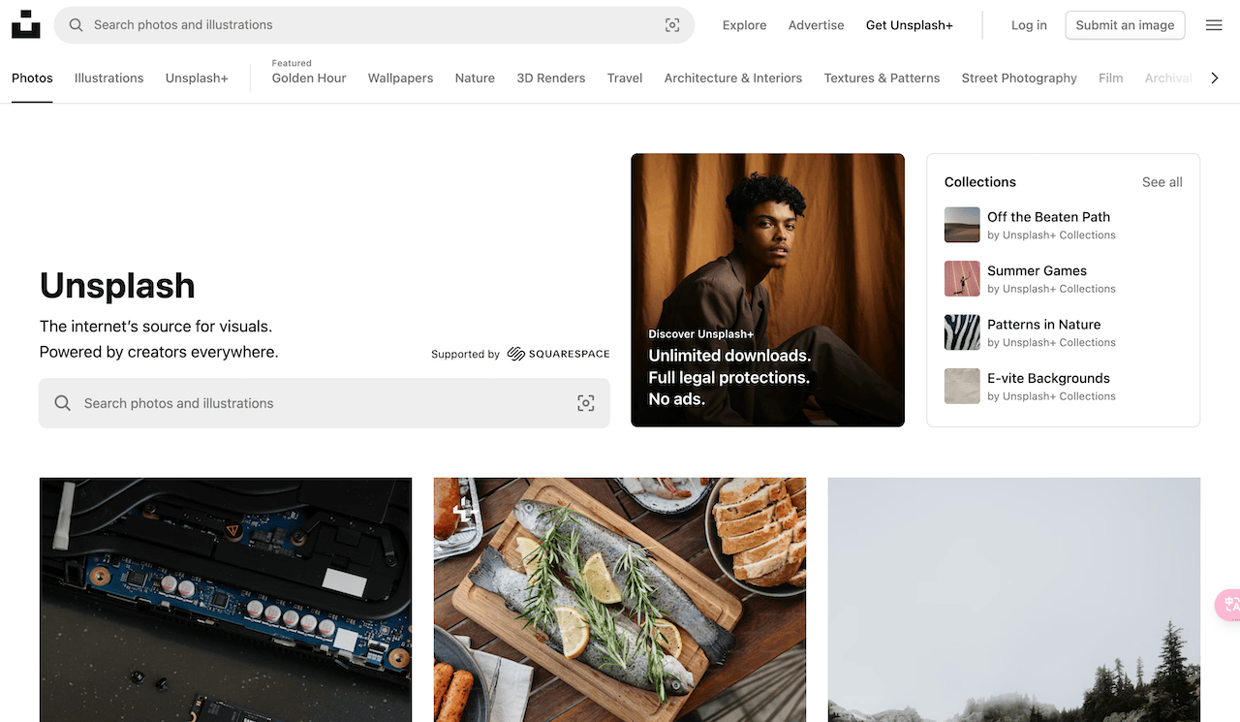Open the Nature topic
The height and width of the screenshot is (722, 1240).
pos(475,78)
